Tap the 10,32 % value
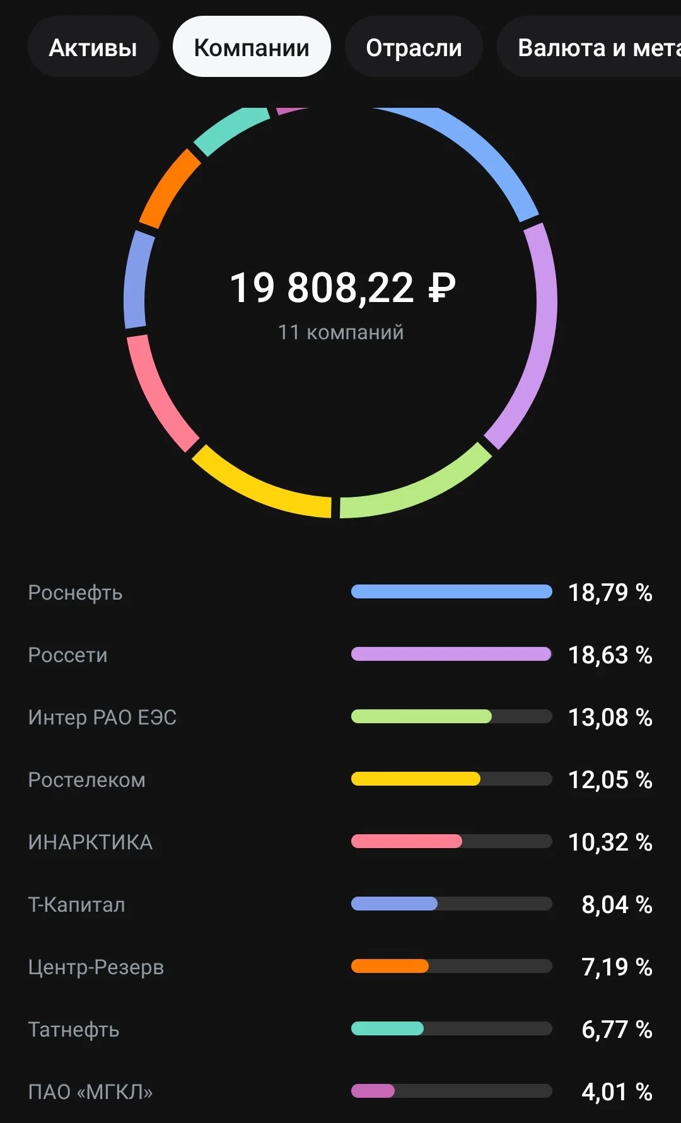The height and width of the screenshot is (1123, 681). click(x=610, y=842)
